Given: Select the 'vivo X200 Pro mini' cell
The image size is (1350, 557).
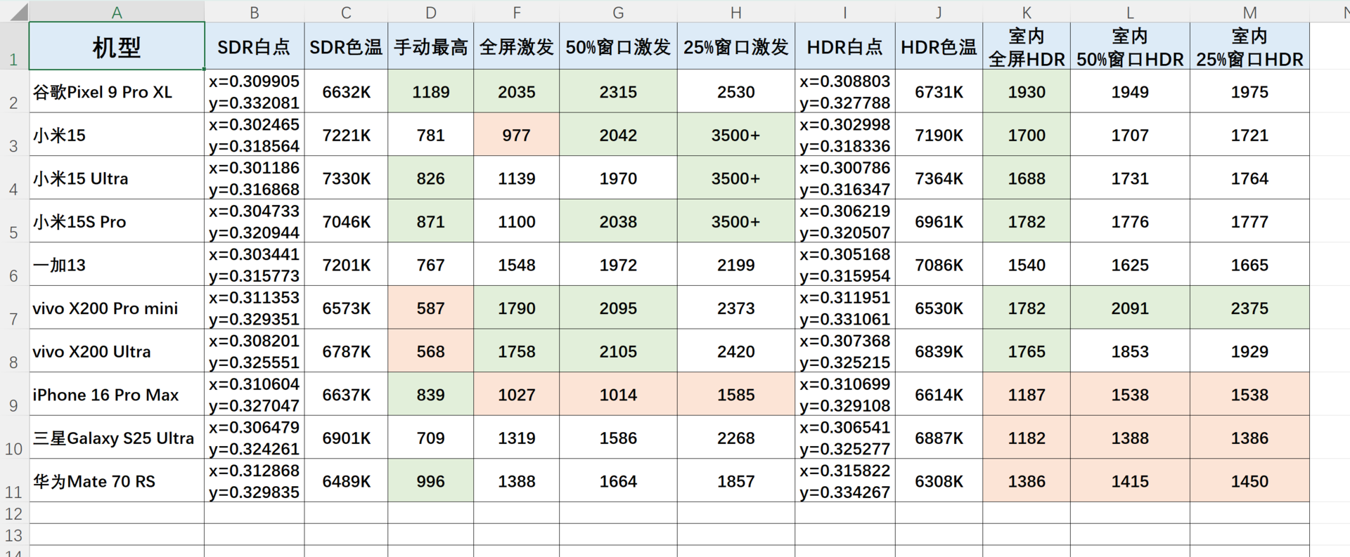Looking at the screenshot, I should click(x=117, y=308).
